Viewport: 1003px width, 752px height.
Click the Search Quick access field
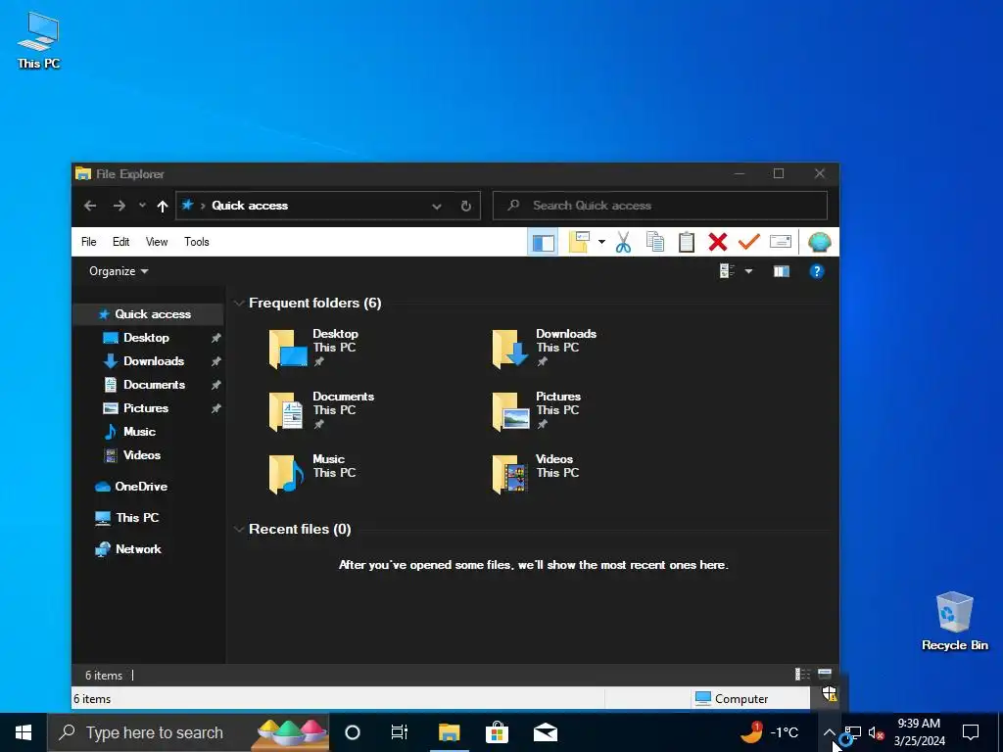click(x=659, y=206)
